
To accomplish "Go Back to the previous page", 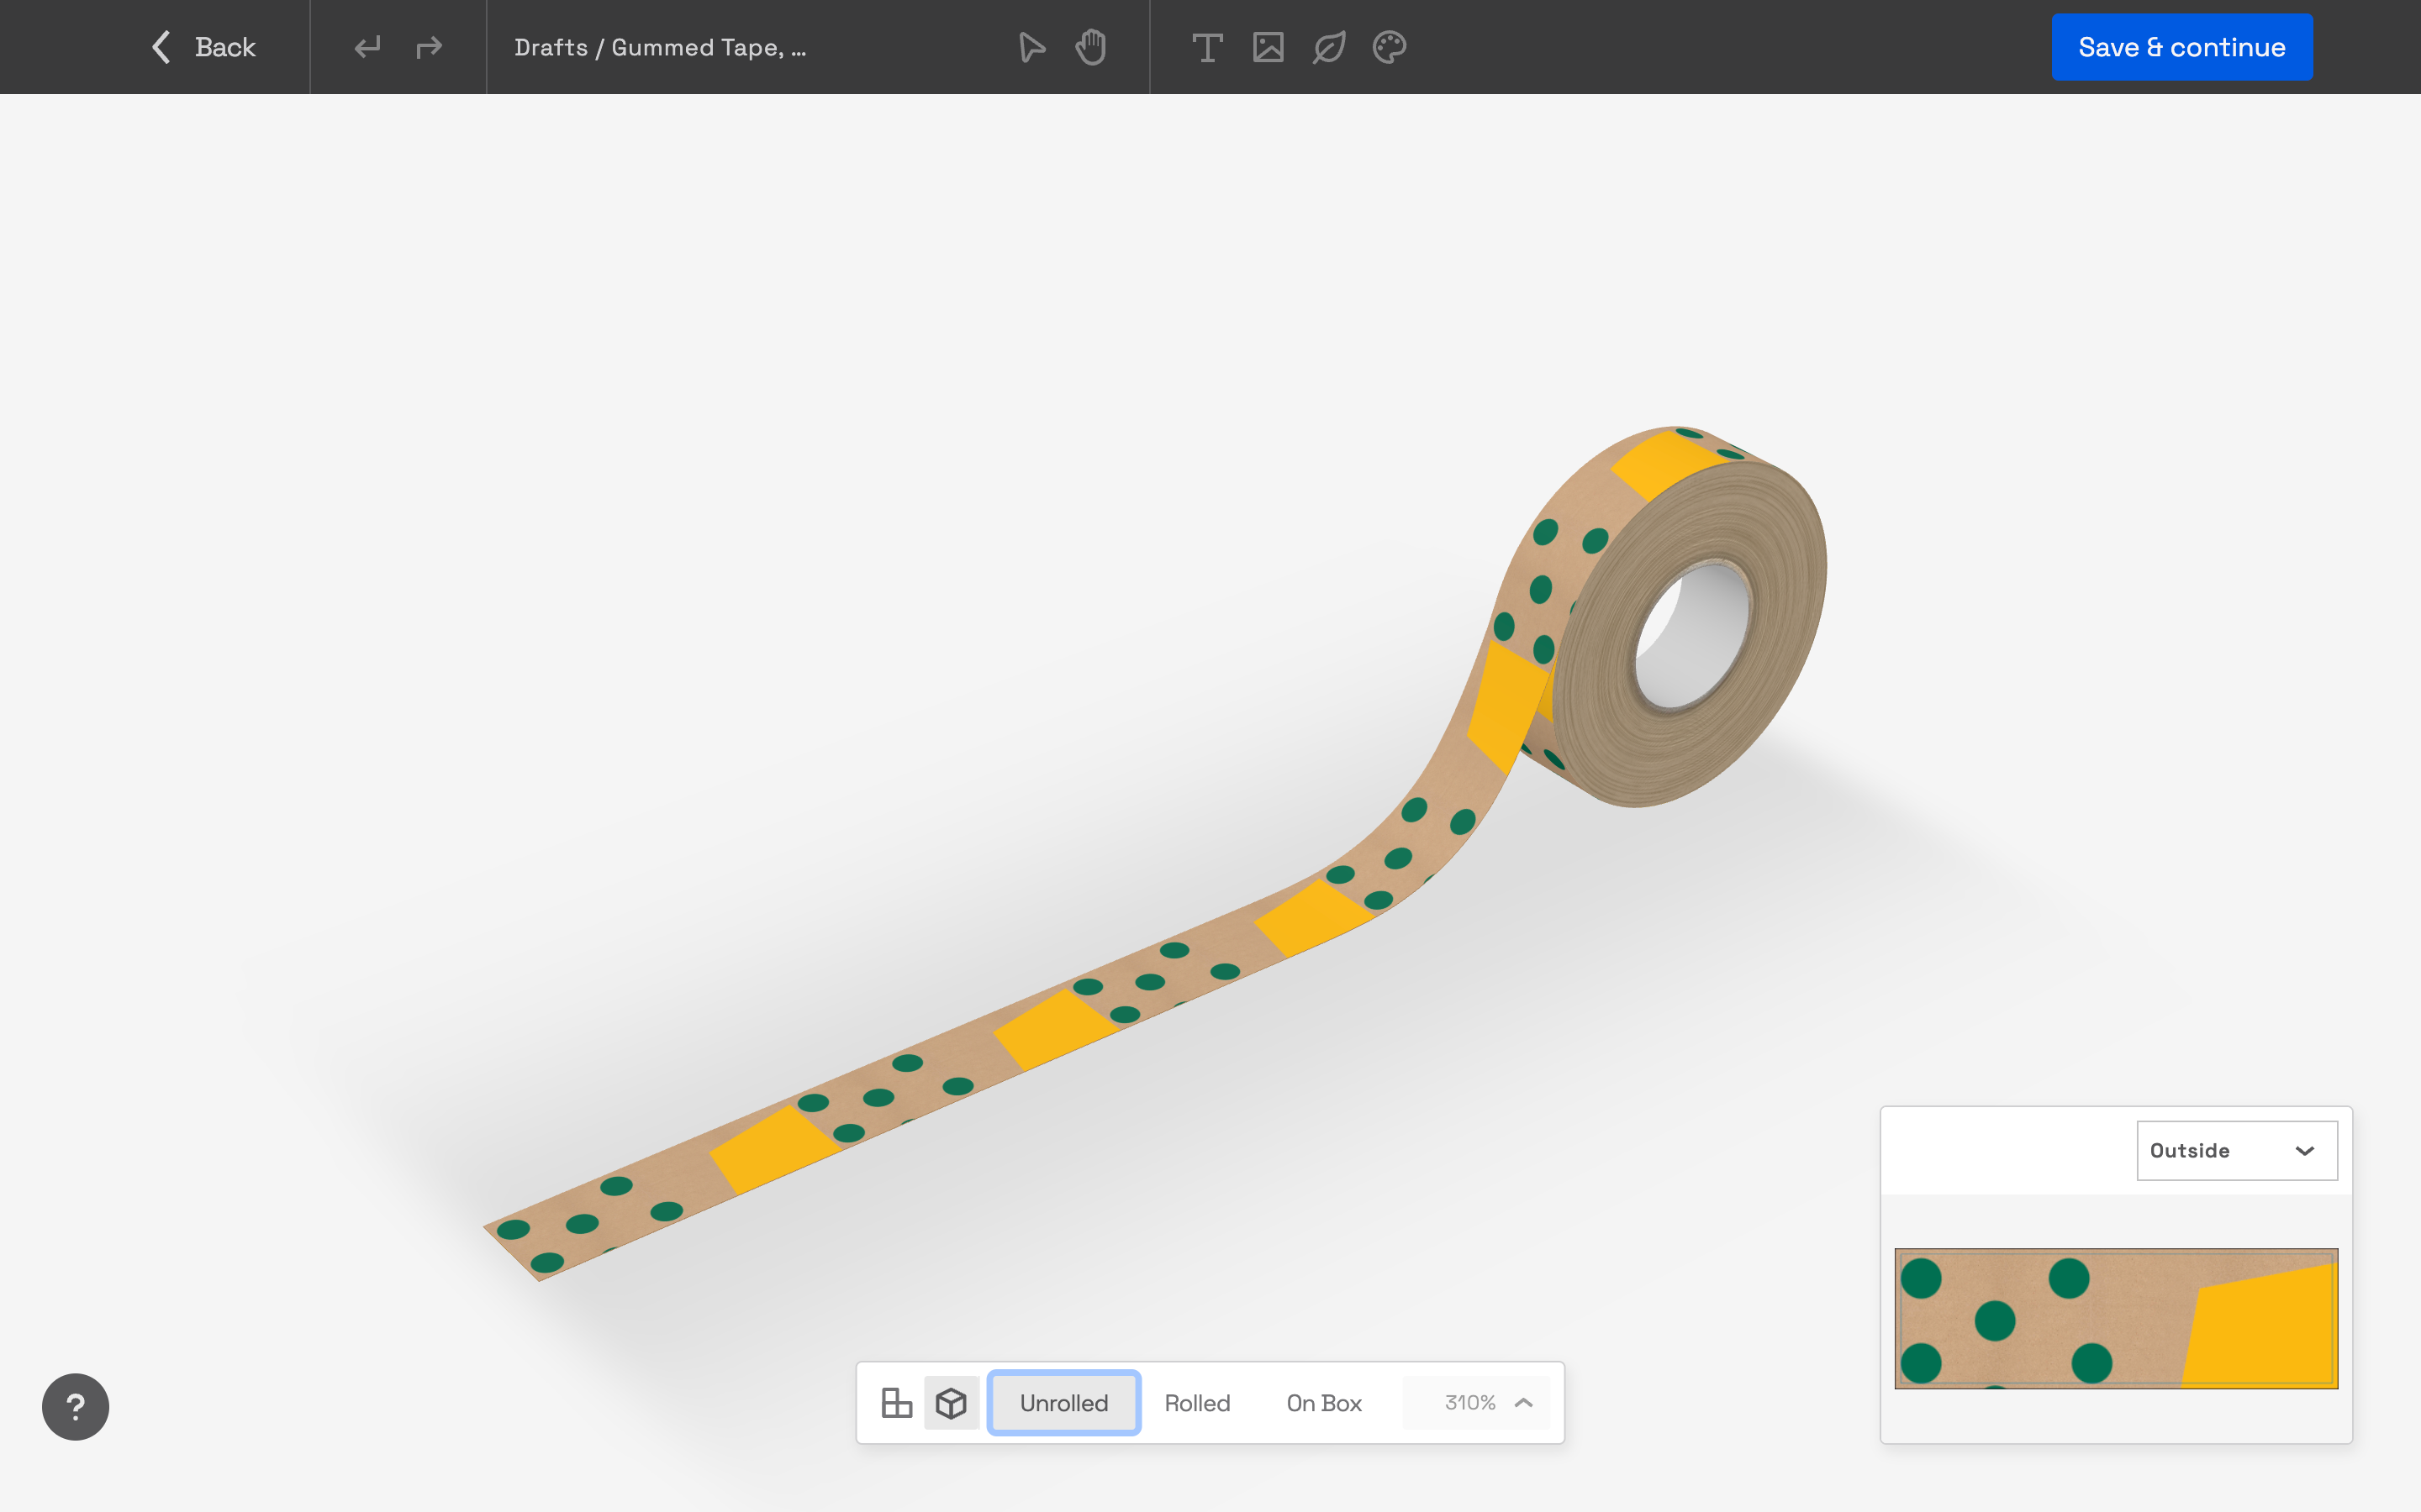I will (x=204, y=47).
